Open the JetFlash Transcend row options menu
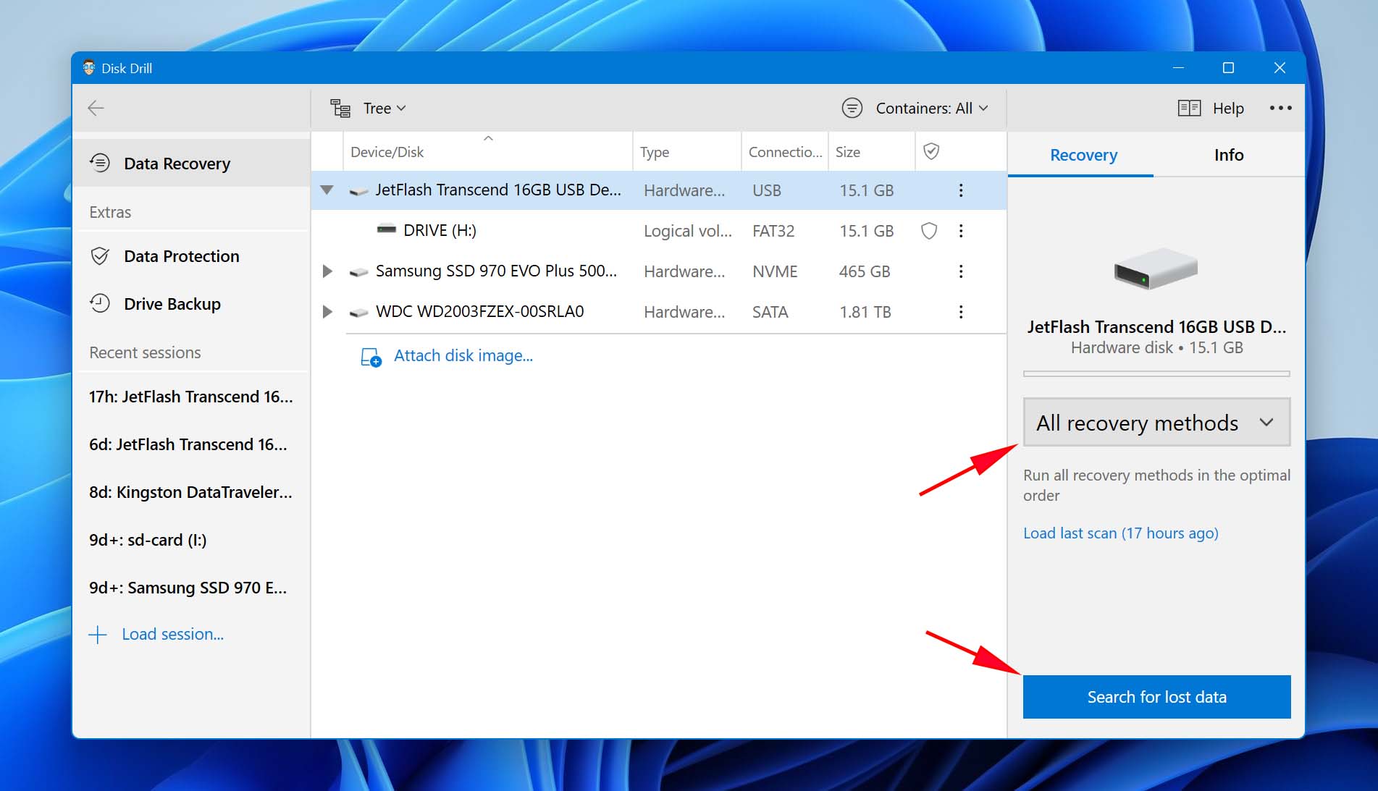Viewport: 1378px width, 791px height. [x=961, y=190]
